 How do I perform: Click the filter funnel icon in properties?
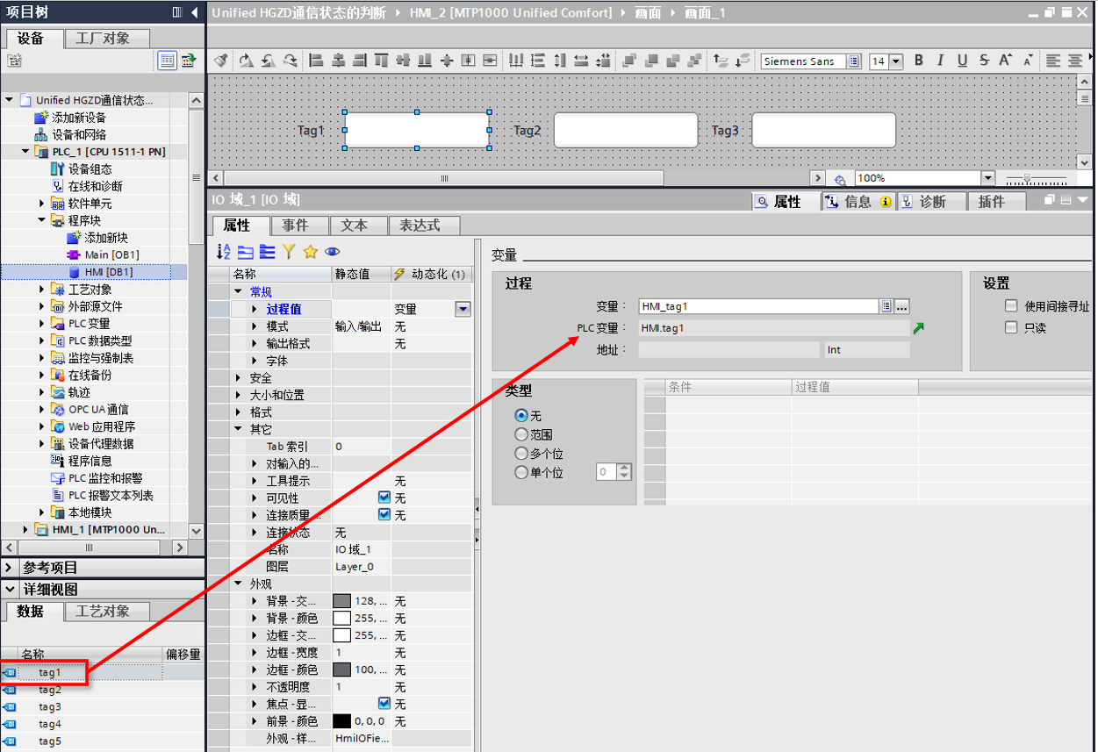289,252
